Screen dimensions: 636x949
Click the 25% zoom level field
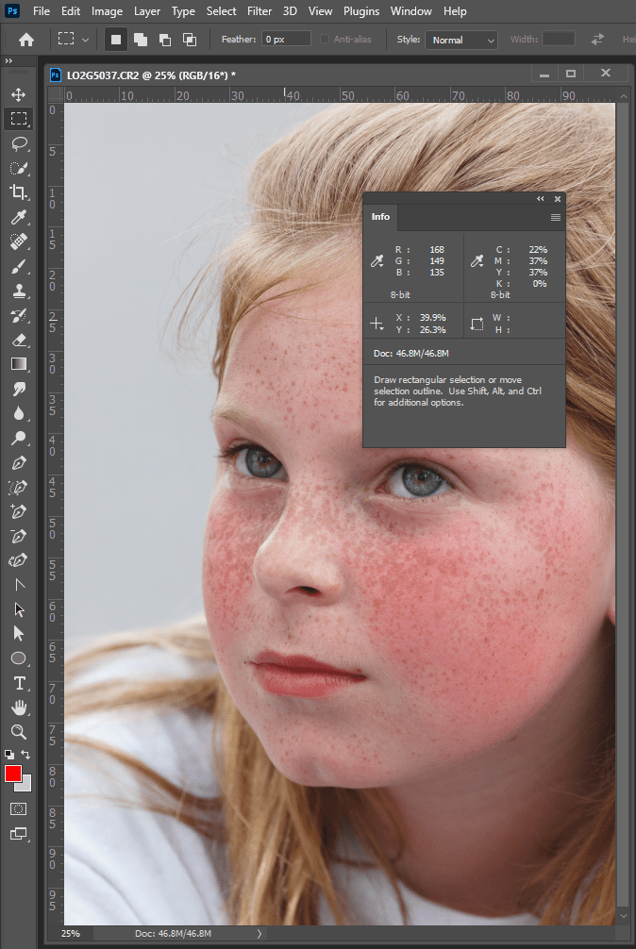click(x=71, y=933)
